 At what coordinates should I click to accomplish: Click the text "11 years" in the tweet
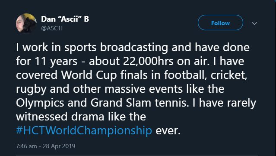tap(56, 62)
